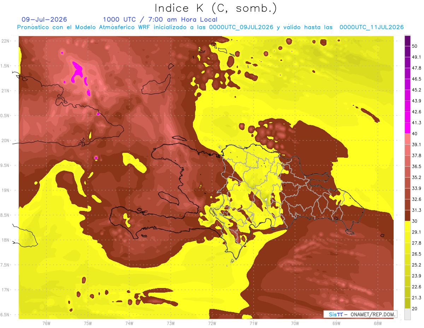Click the '70W' longitude label
The height and width of the screenshot is (328, 424).
[295, 323]
